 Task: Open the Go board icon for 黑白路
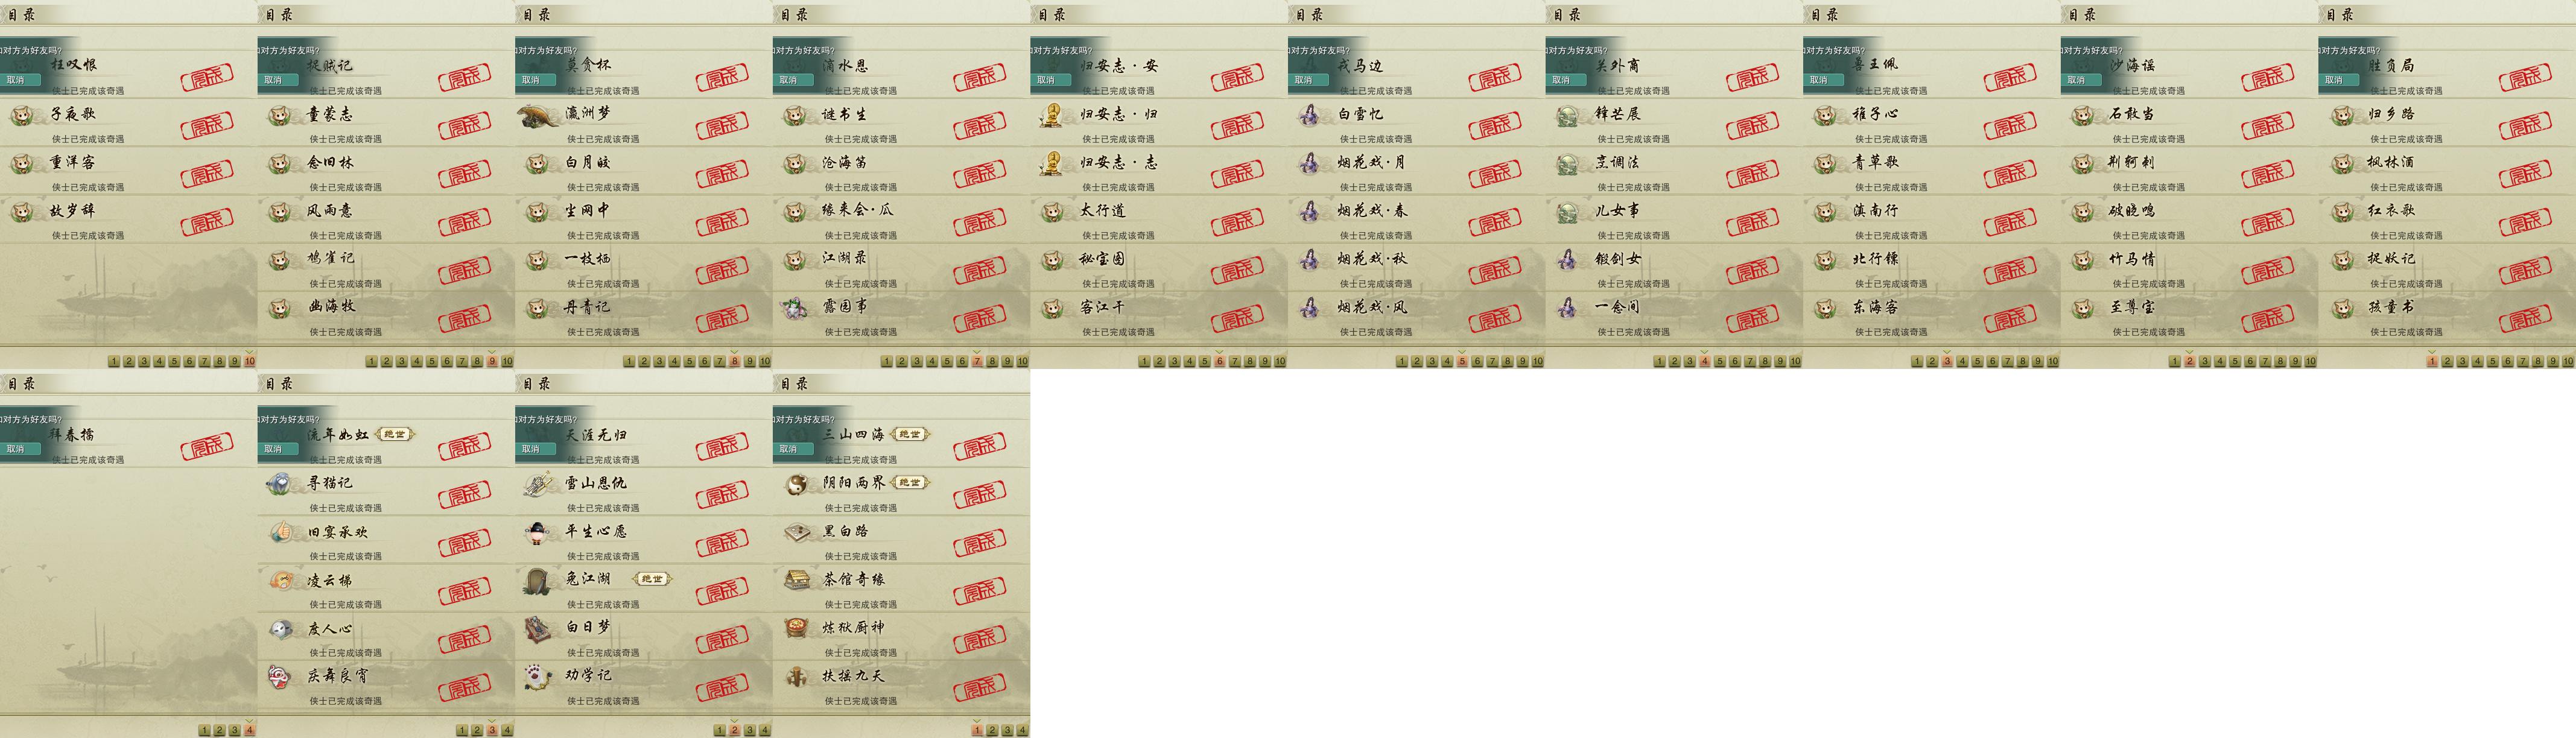pyautogui.click(x=796, y=532)
